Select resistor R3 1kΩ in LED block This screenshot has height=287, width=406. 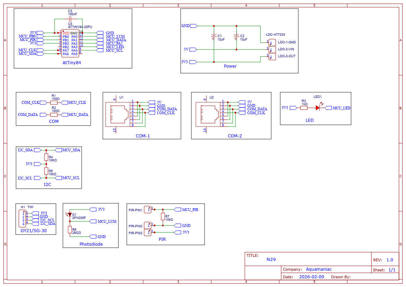(x=304, y=108)
